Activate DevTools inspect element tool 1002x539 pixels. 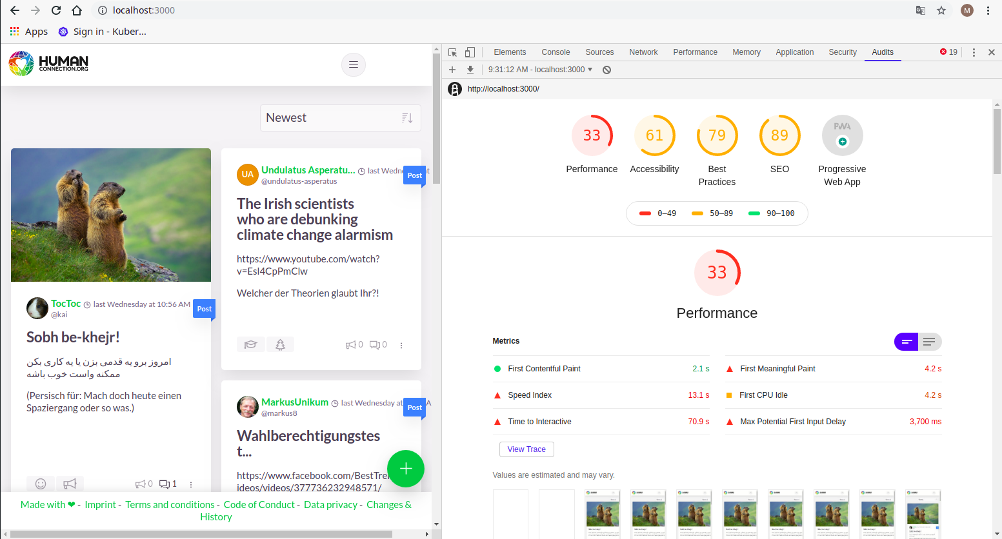click(x=453, y=52)
